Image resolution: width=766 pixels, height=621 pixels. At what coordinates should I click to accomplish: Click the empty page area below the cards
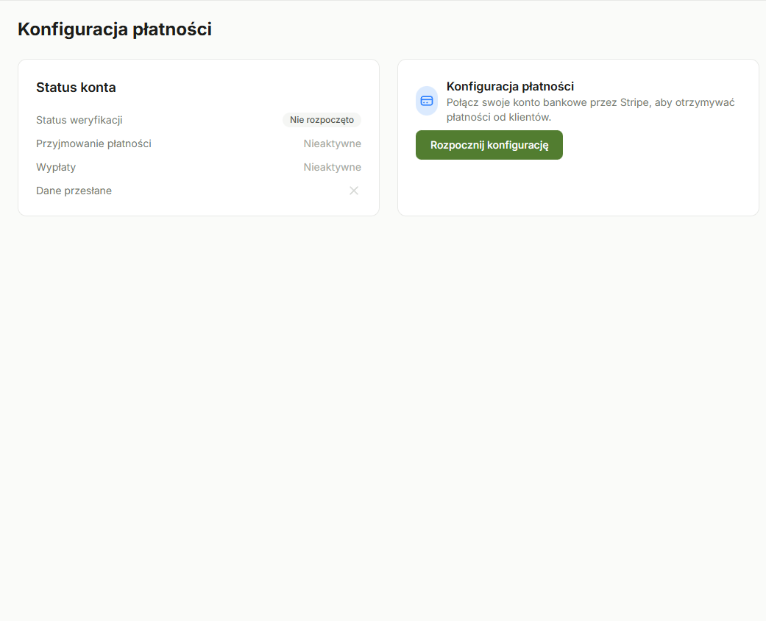pos(383,412)
